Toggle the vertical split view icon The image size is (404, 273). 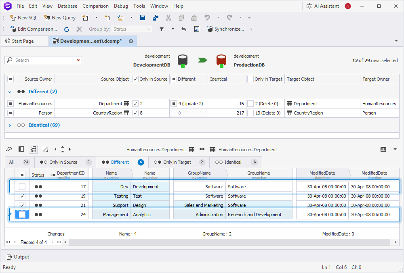coord(21,149)
